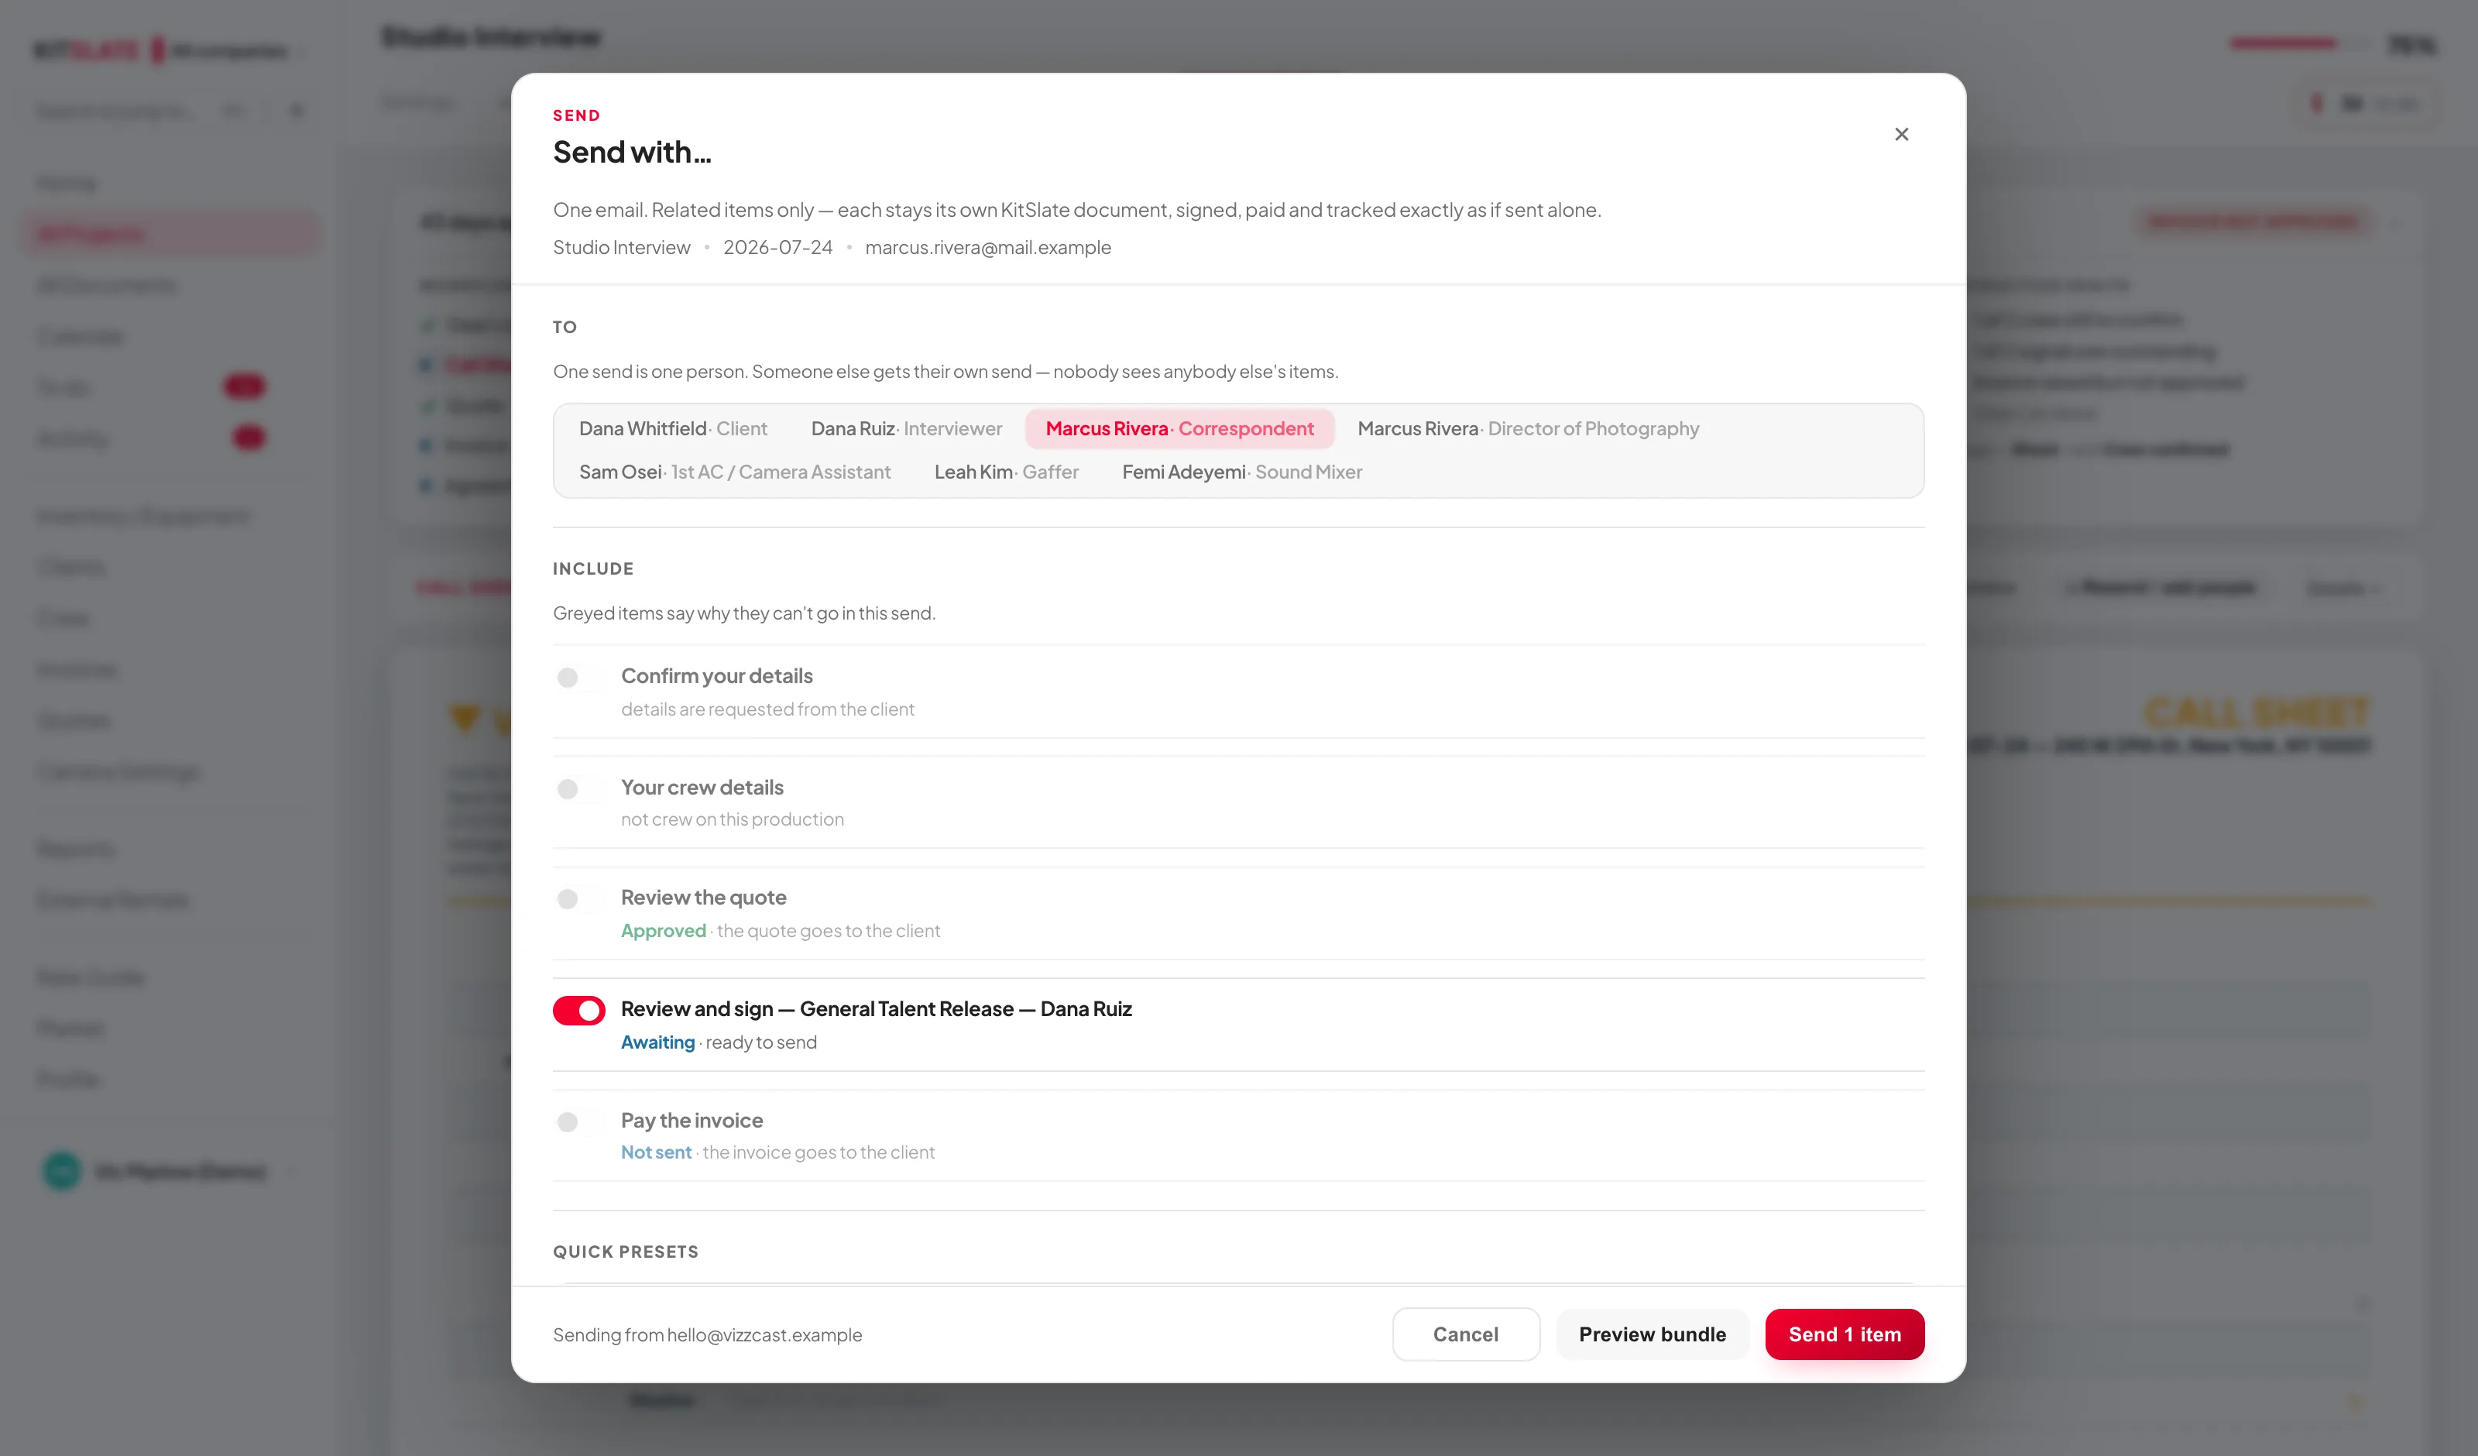The height and width of the screenshot is (1456, 2478).
Task: Click Pay the invoice title
Action: point(692,1120)
